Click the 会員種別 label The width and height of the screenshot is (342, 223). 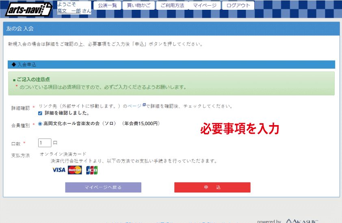(20, 126)
